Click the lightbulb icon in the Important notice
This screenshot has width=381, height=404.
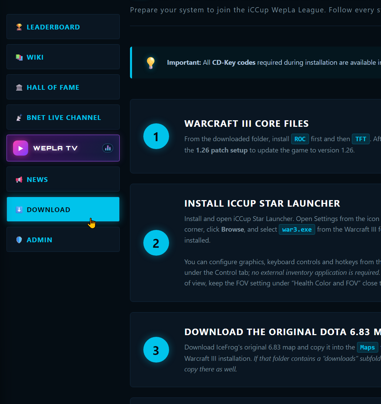151,63
